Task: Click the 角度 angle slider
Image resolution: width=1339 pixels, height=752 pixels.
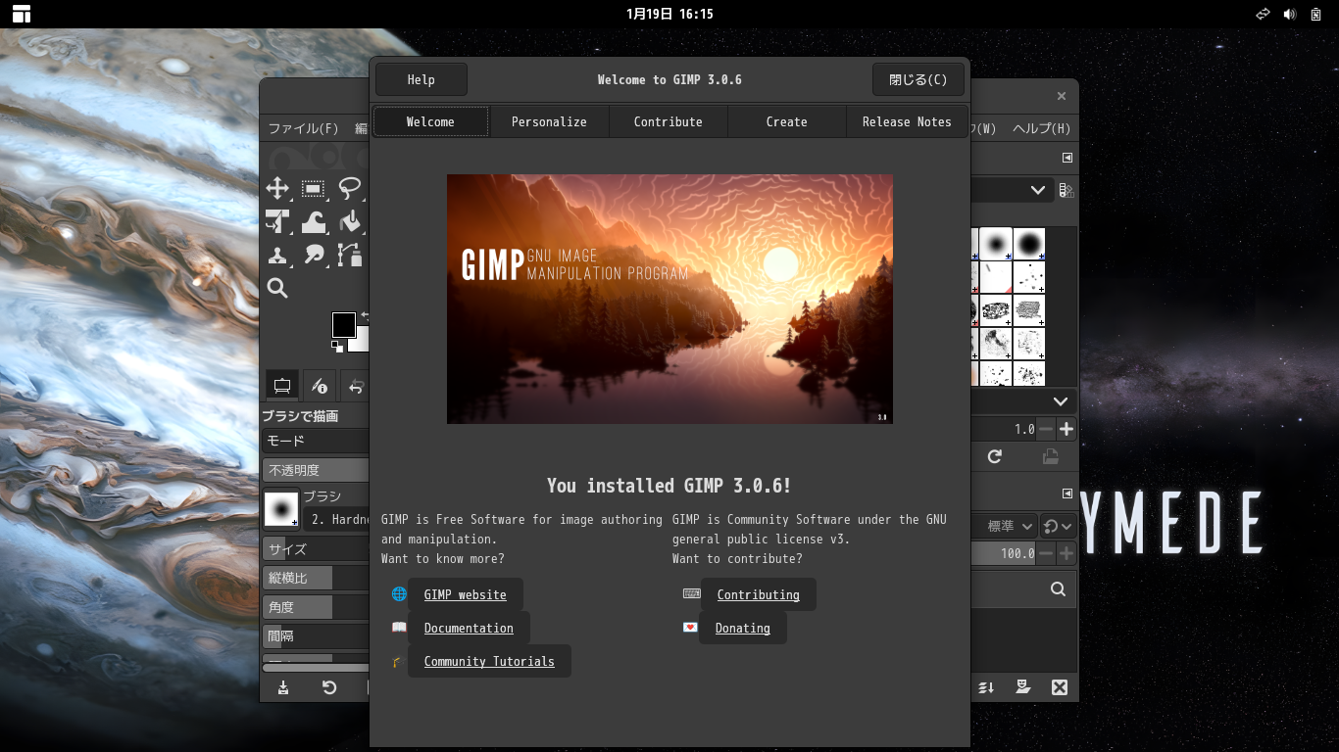Action: pyautogui.click(x=316, y=607)
